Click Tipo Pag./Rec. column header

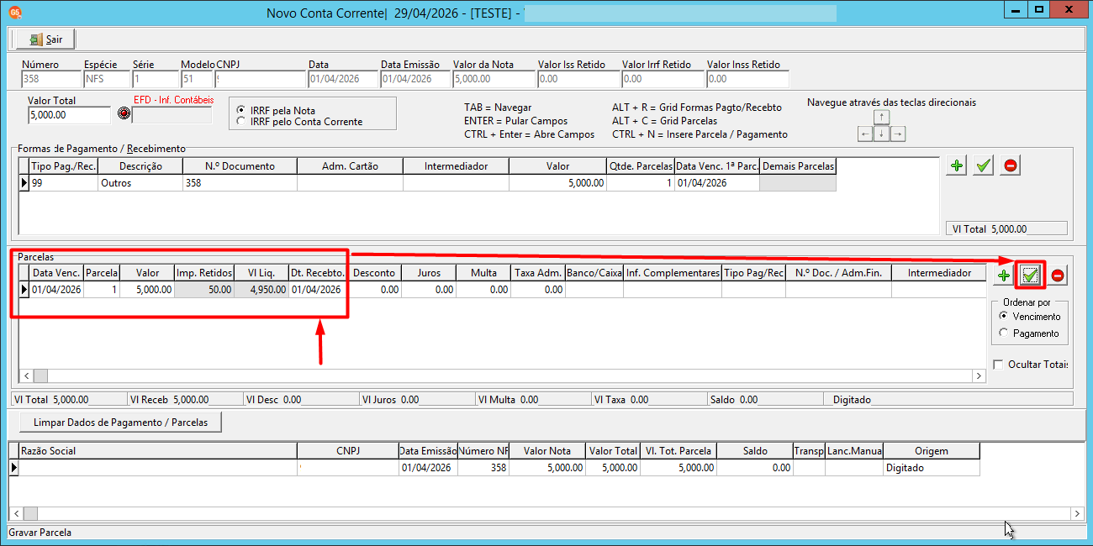click(x=63, y=166)
